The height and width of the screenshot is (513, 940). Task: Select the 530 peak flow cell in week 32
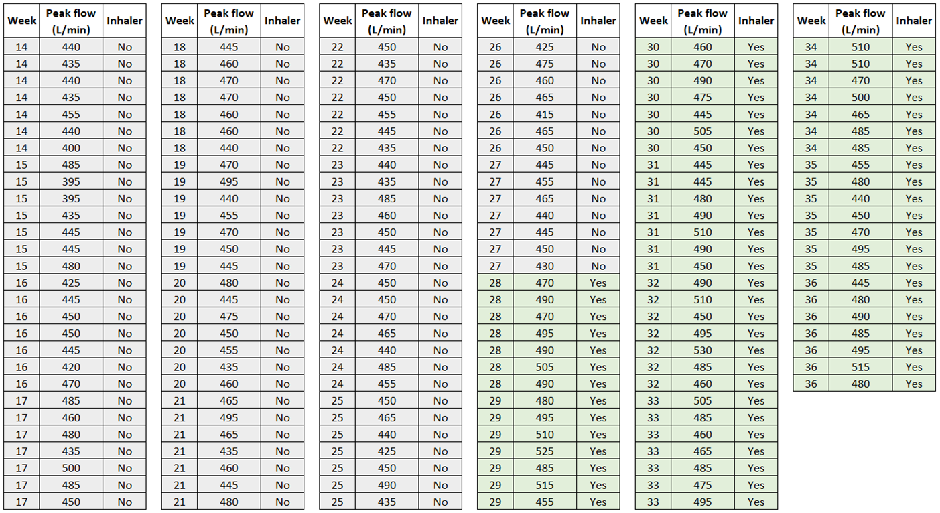click(702, 350)
